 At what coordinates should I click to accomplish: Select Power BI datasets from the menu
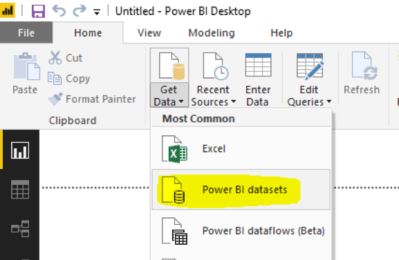click(241, 190)
